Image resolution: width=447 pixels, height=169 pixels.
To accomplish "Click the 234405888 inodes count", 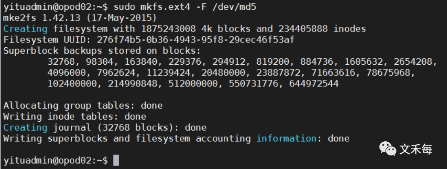I will (x=322, y=29).
